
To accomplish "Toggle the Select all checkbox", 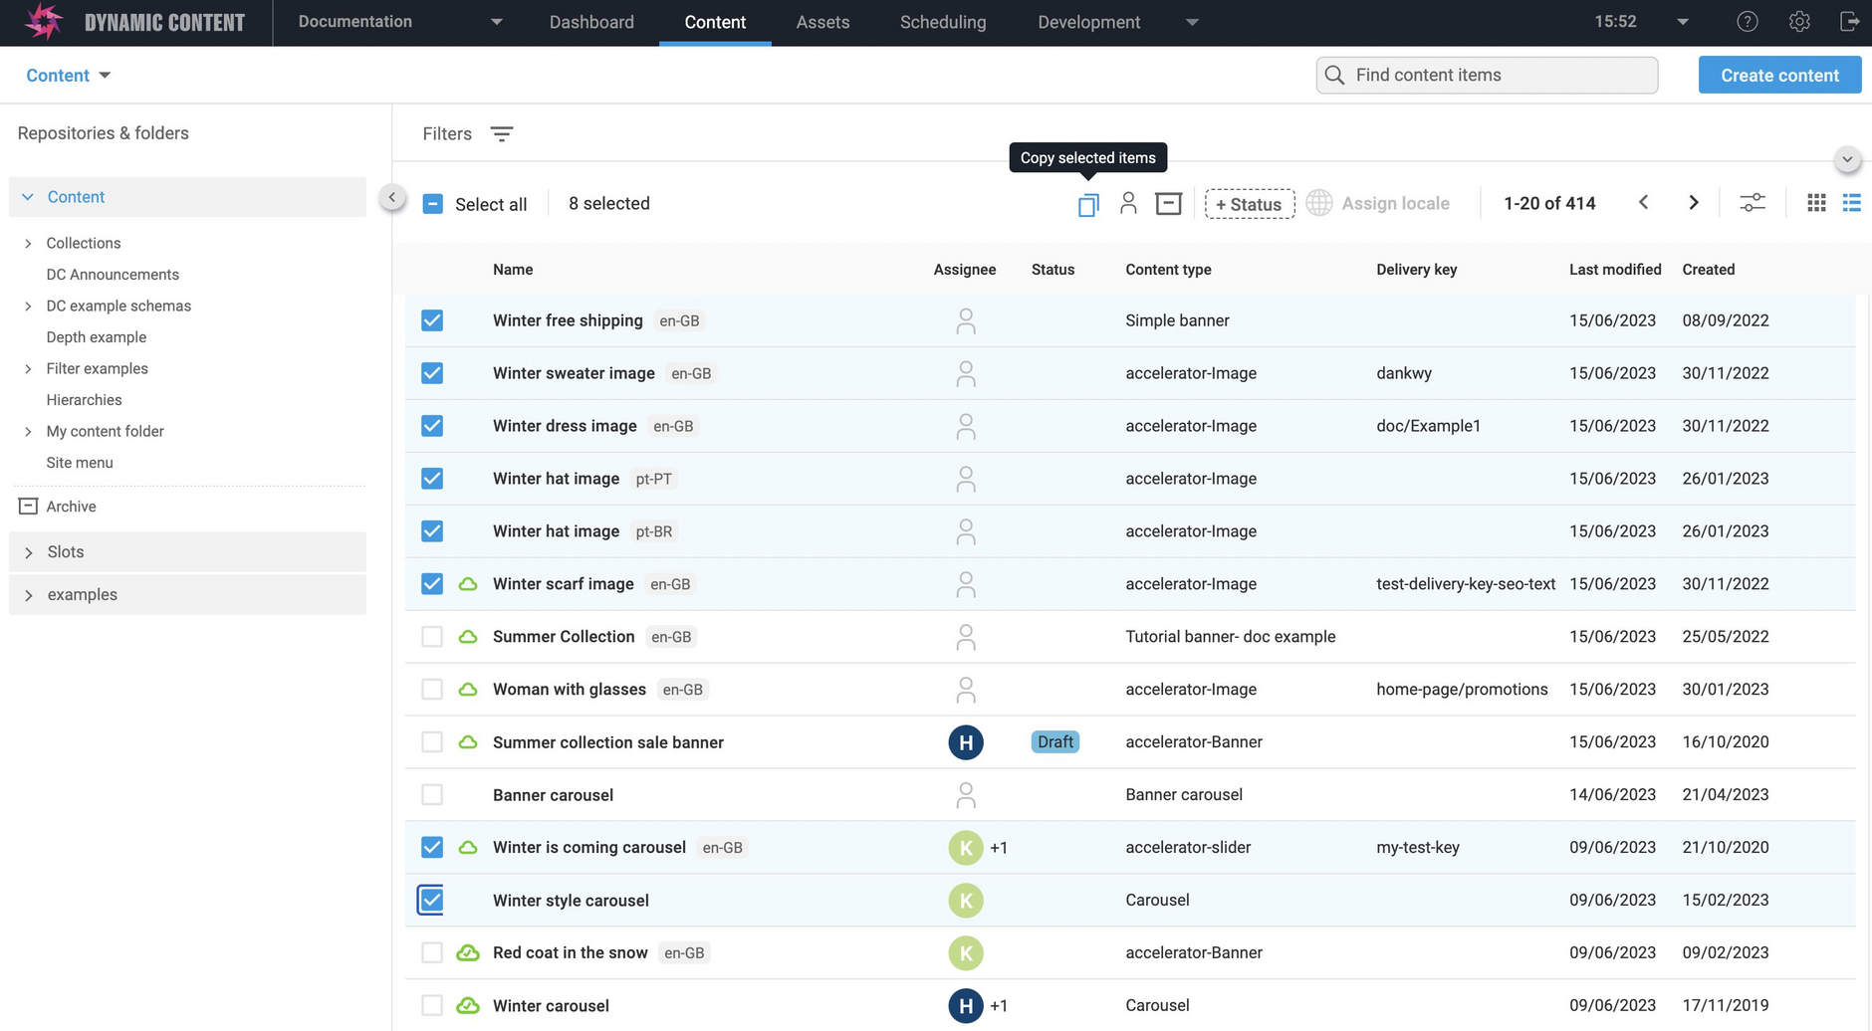I will [433, 204].
